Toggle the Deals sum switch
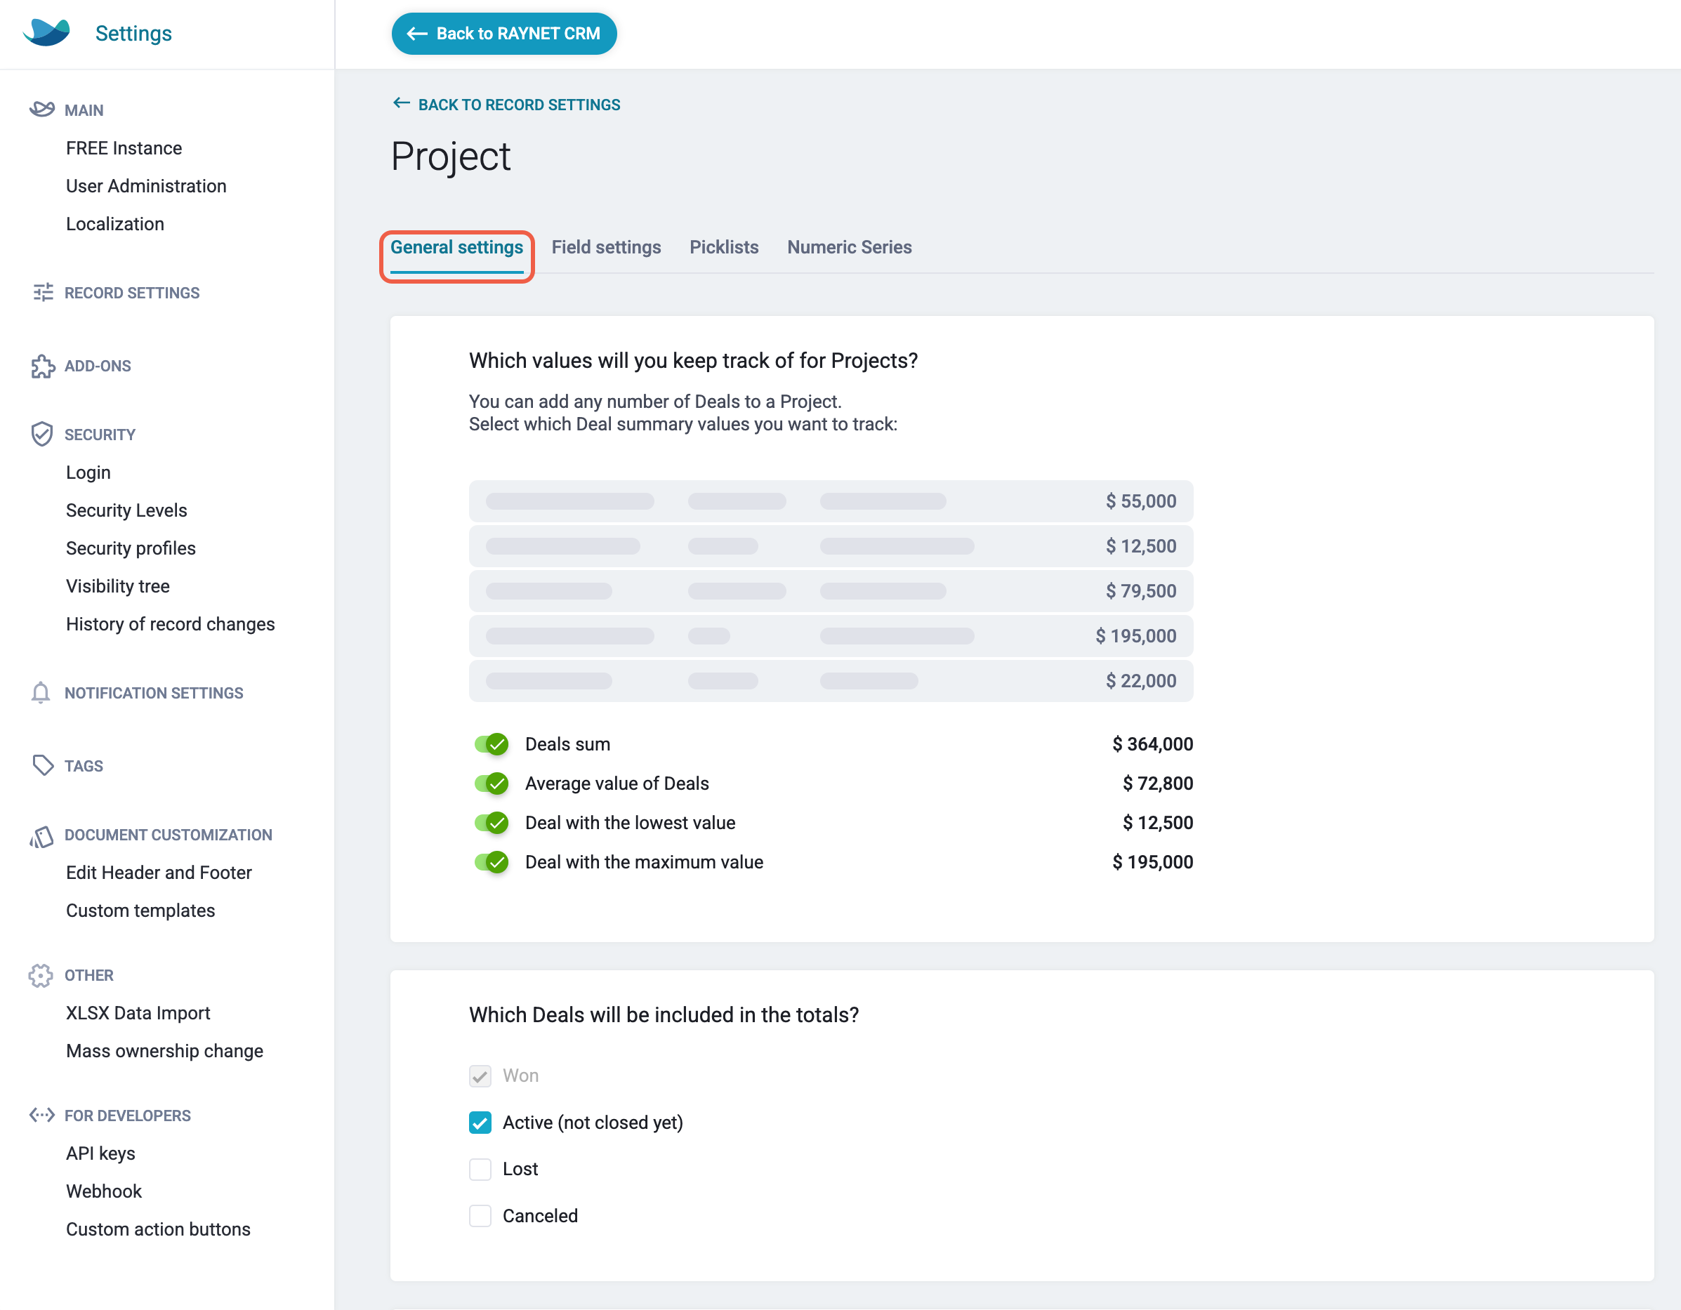This screenshot has width=1681, height=1310. tap(491, 744)
